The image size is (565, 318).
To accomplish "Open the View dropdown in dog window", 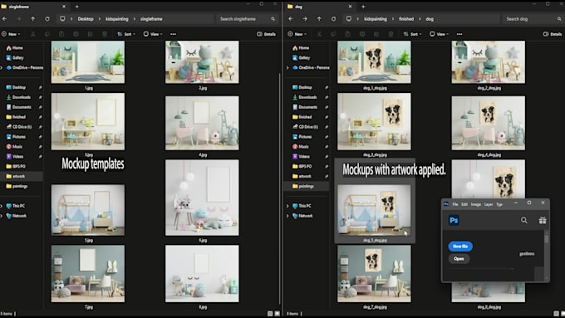I will click(x=439, y=34).
